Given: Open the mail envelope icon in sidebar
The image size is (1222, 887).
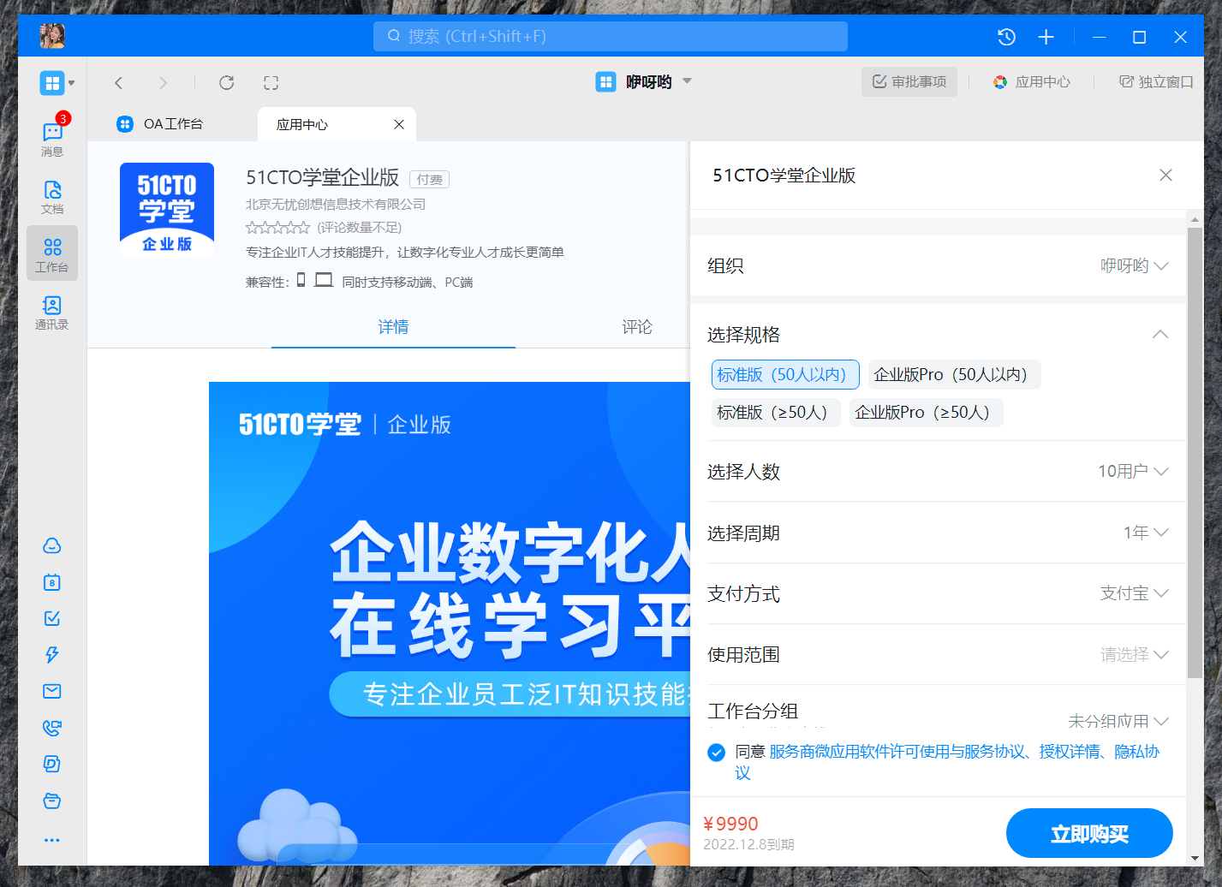Looking at the screenshot, I should click(x=52, y=691).
